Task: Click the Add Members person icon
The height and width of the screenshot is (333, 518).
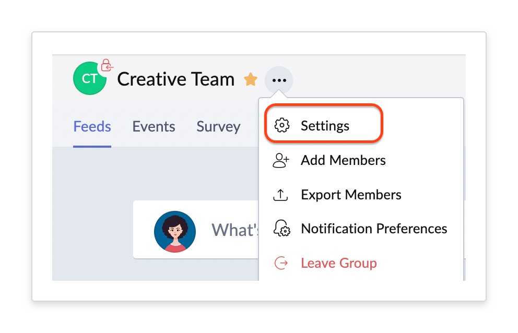Action: [281, 160]
